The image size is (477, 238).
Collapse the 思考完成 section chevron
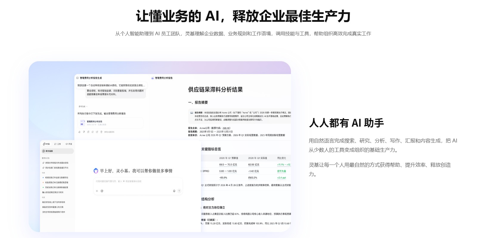point(87,107)
